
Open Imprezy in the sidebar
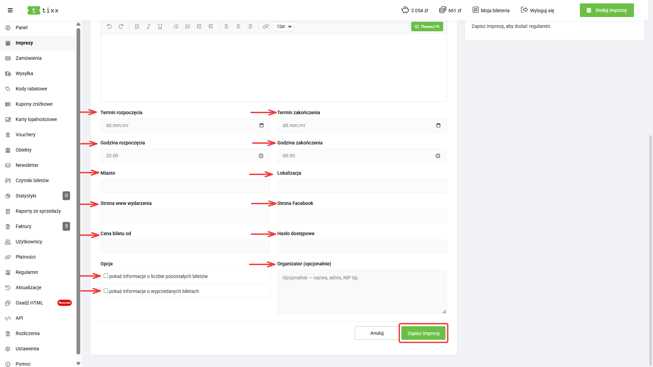(x=37, y=43)
